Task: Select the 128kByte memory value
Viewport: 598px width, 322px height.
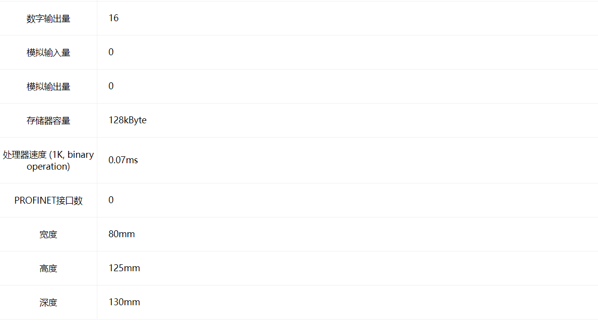Action: click(128, 120)
